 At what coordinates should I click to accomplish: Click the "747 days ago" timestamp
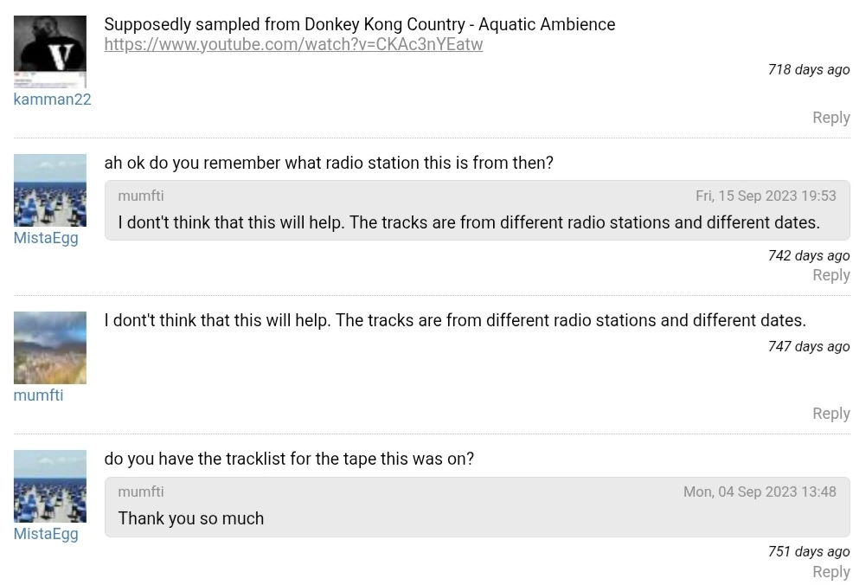809,347
